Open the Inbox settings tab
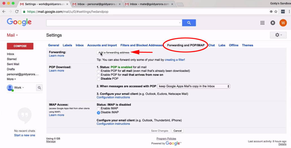This screenshot has height=148, width=291. [80, 45]
